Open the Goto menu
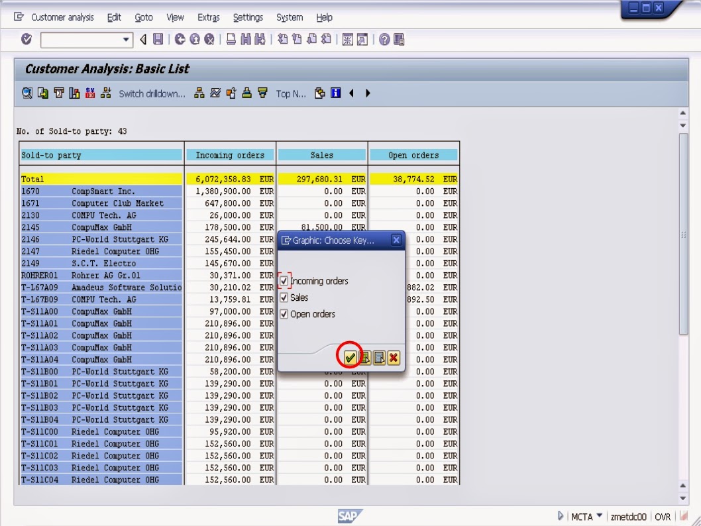This screenshot has width=701, height=526. (144, 17)
